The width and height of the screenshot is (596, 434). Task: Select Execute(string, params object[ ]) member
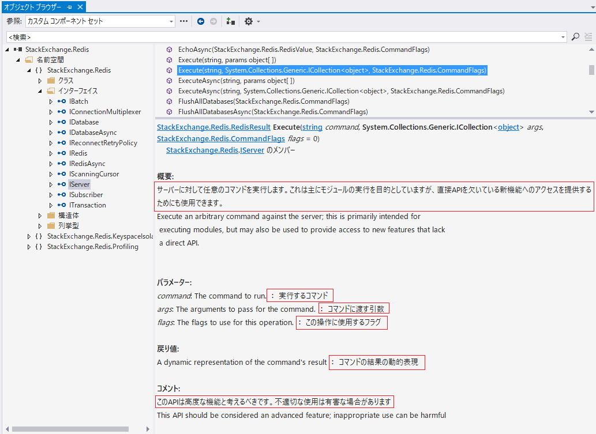click(x=227, y=59)
